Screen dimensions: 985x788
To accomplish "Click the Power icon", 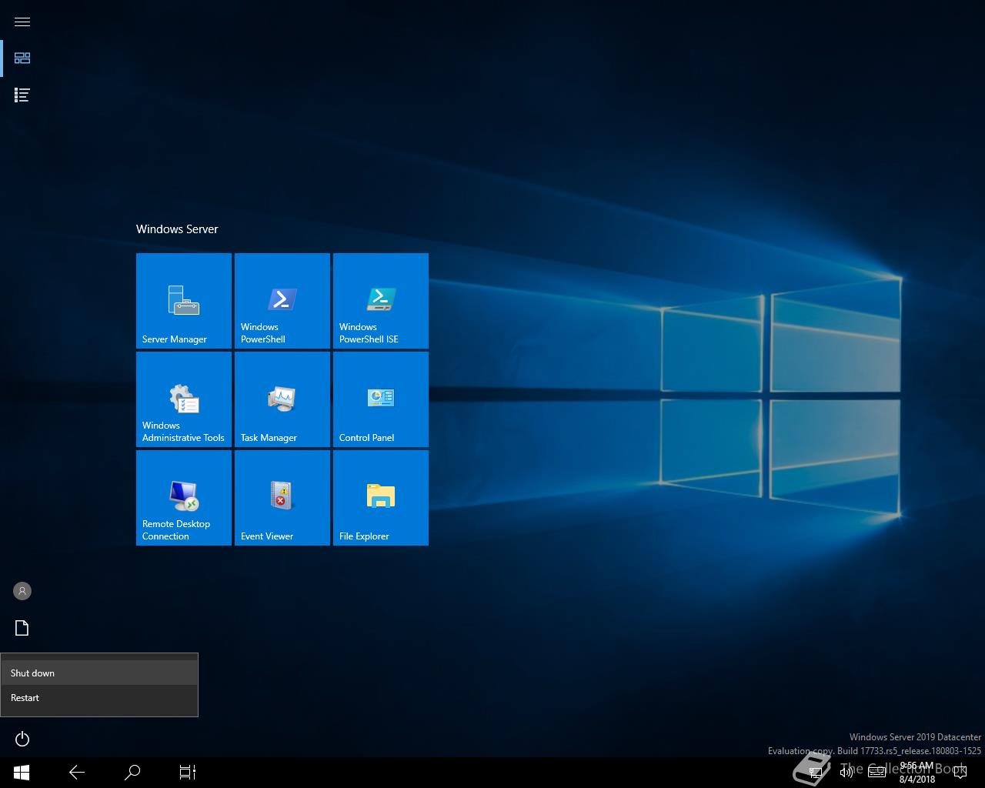I will point(22,739).
